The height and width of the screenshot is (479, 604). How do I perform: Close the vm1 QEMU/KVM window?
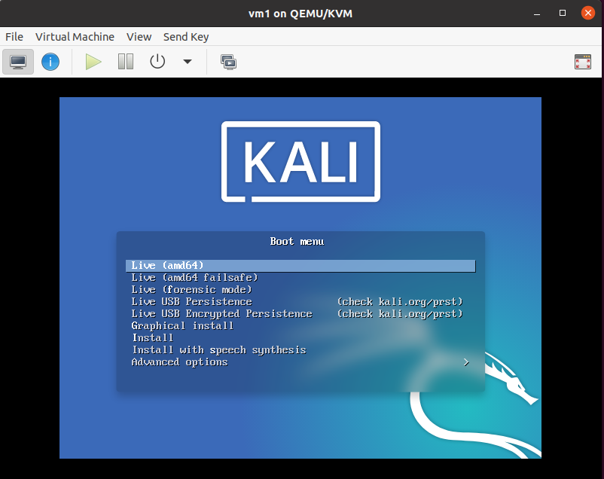pos(588,13)
